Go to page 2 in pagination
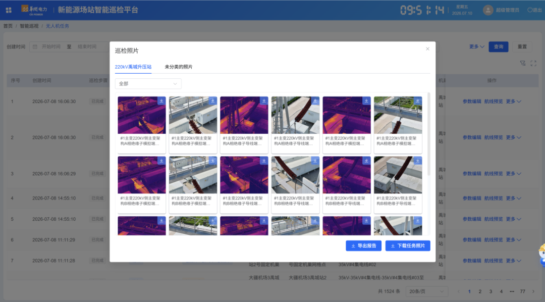The image size is (545, 302). pyautogui.click(x=480, y=291)
